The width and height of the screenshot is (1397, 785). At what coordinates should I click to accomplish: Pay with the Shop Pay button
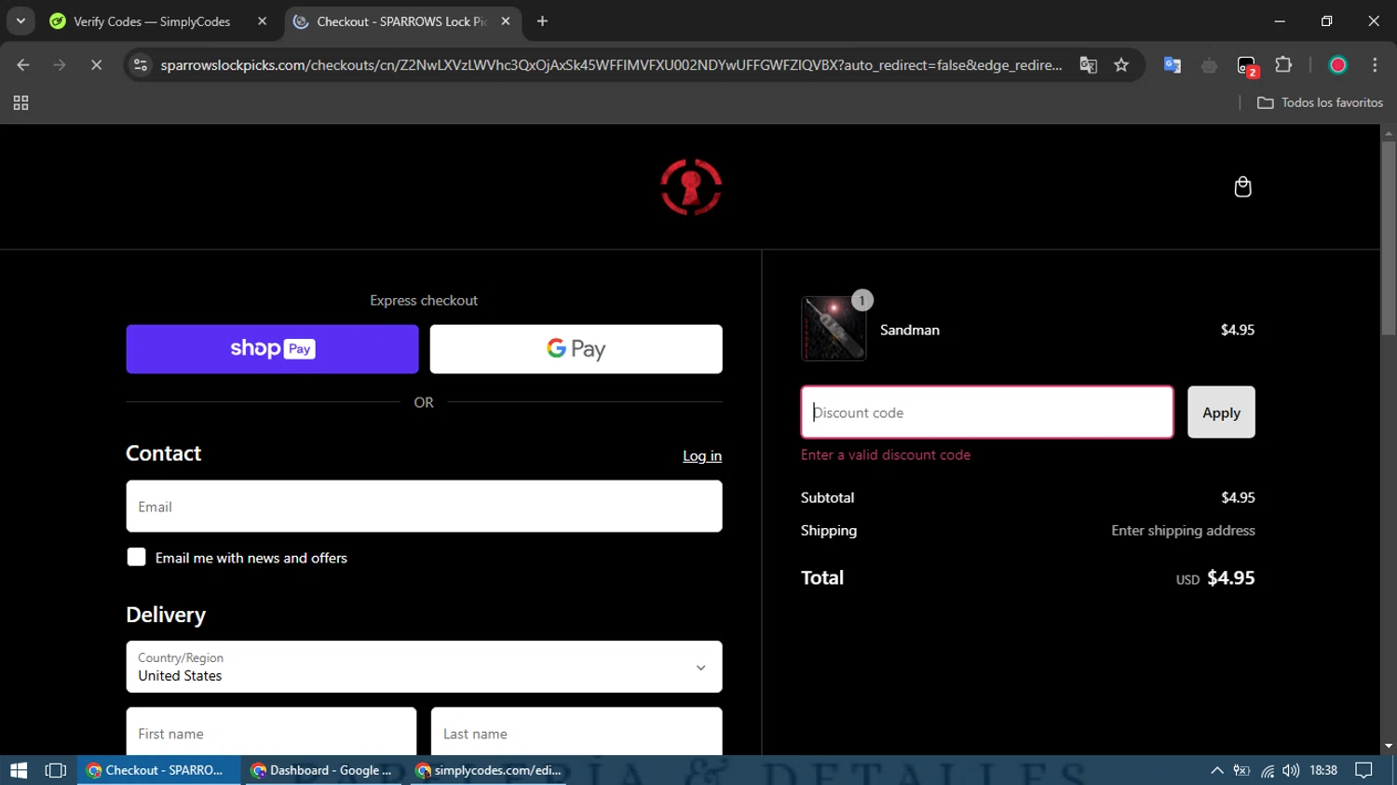[272, 349]
